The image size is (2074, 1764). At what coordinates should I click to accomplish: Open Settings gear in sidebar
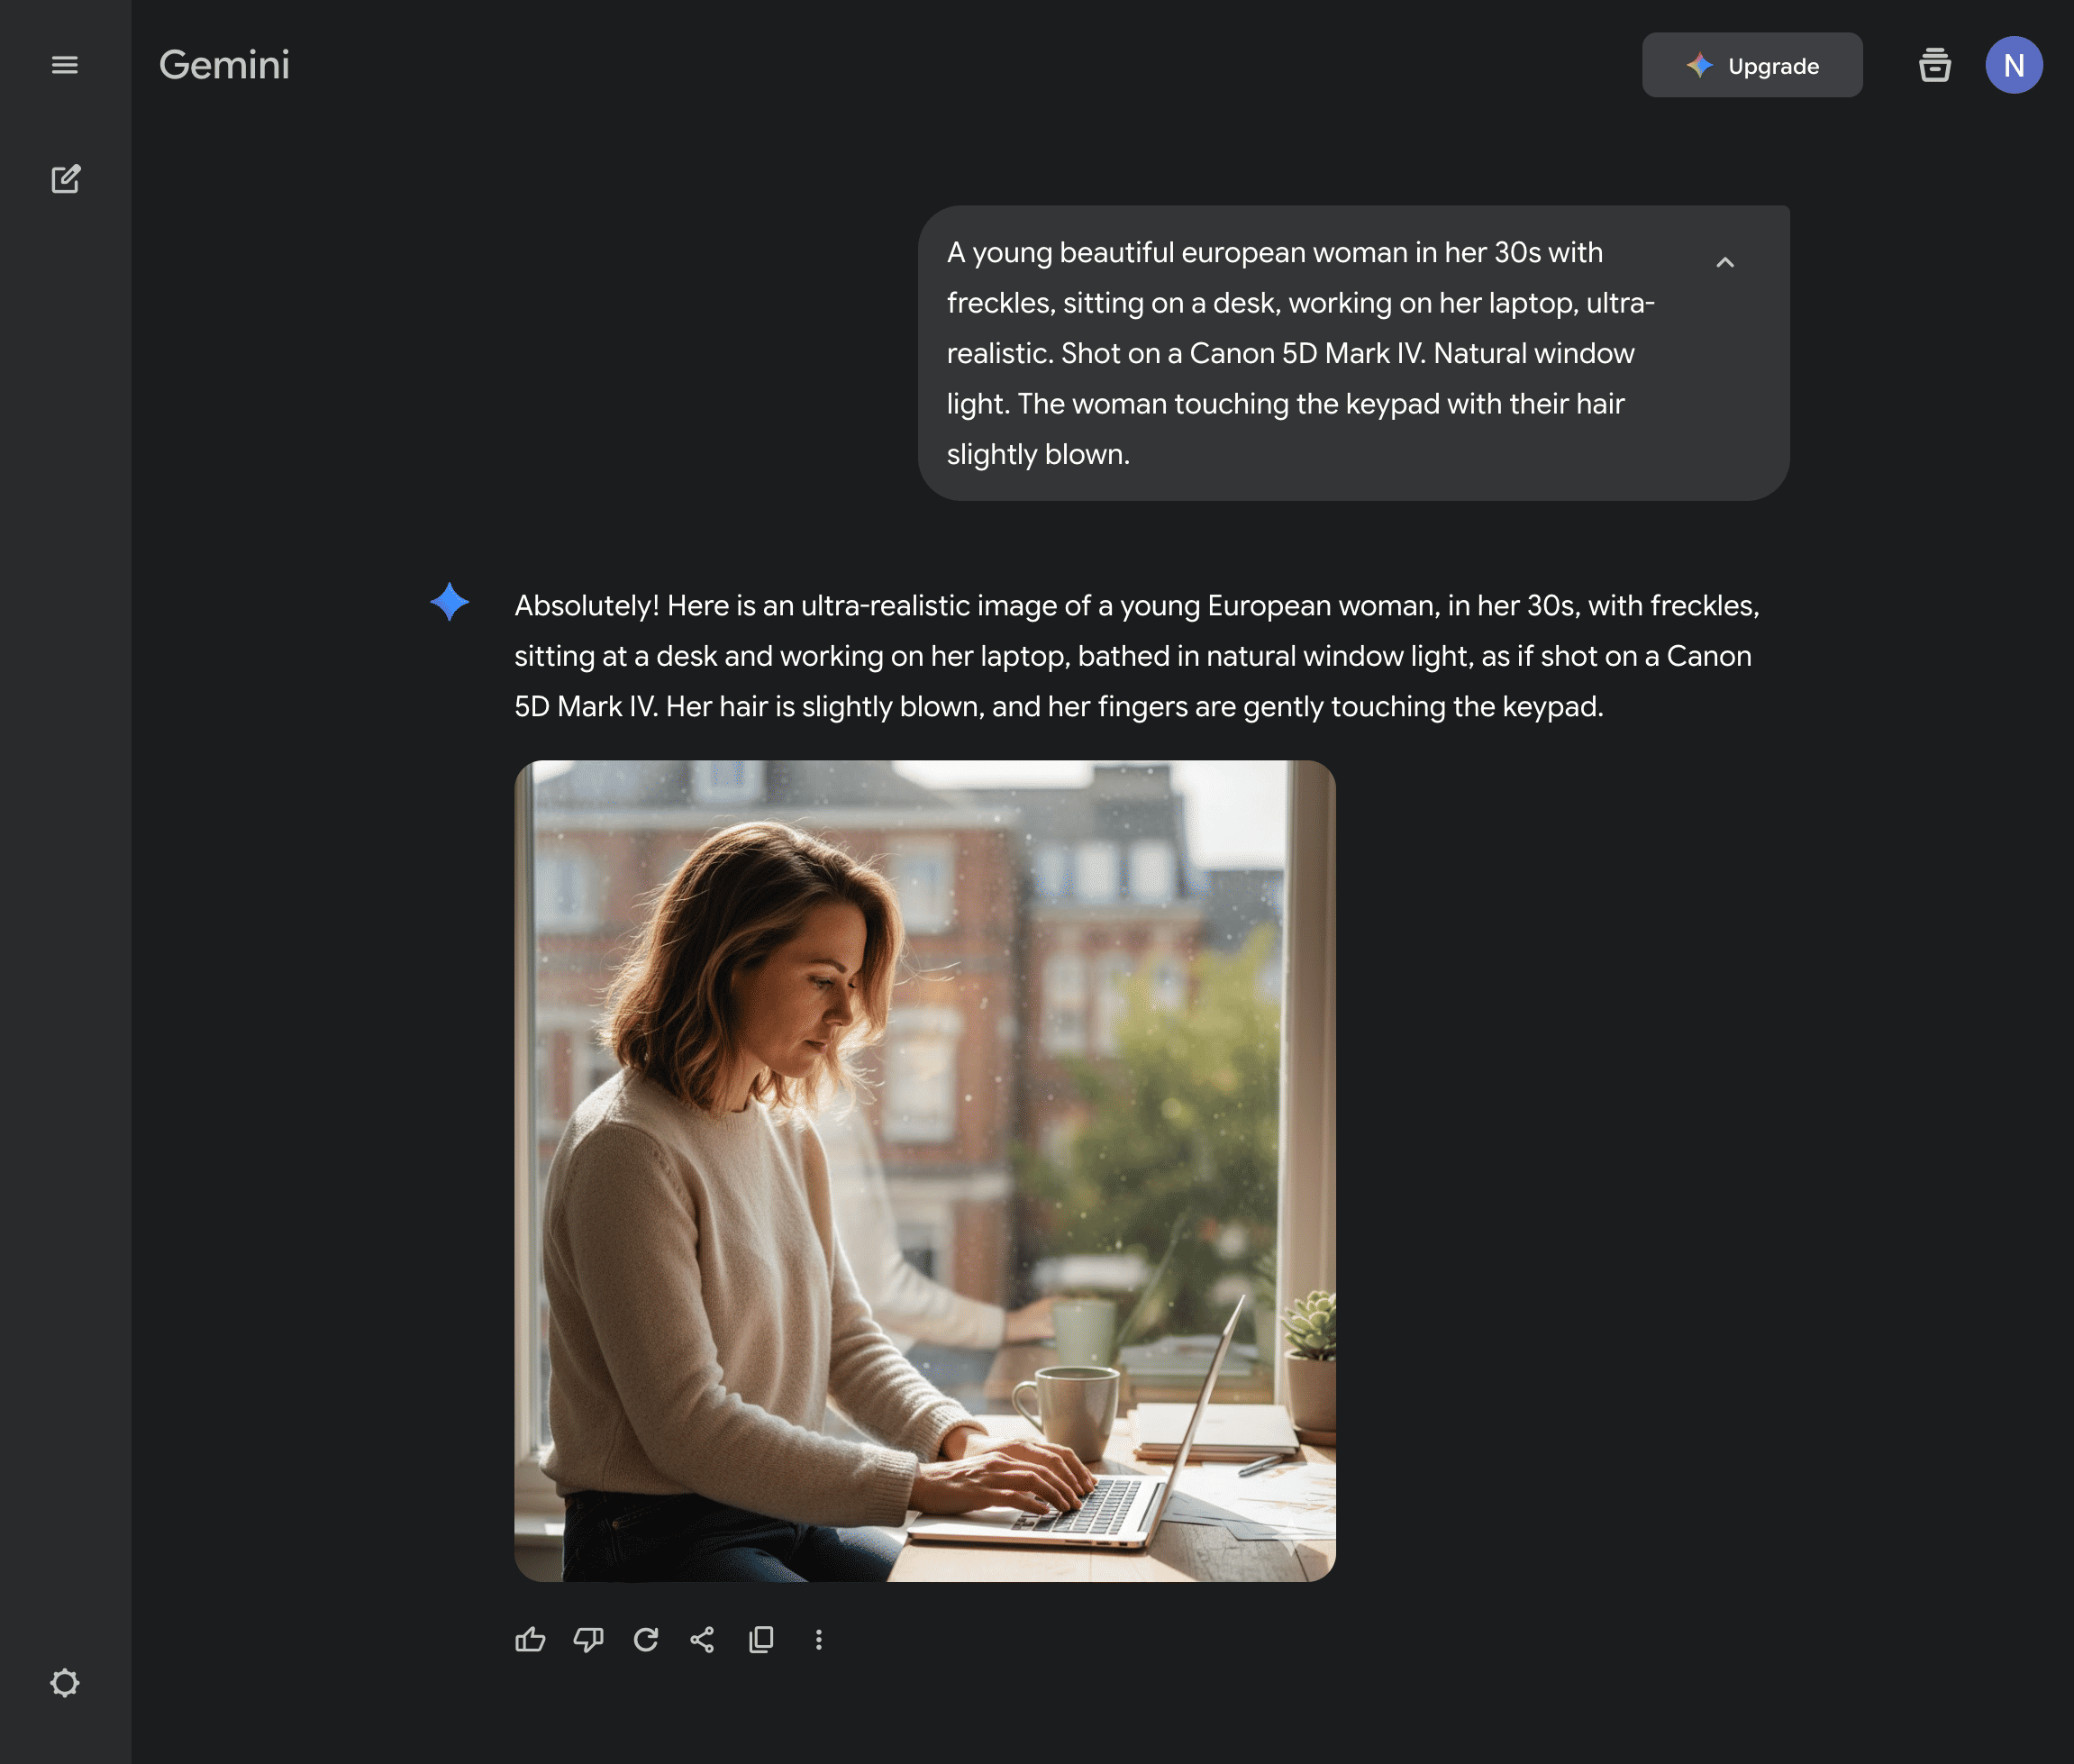(65, 1683)
